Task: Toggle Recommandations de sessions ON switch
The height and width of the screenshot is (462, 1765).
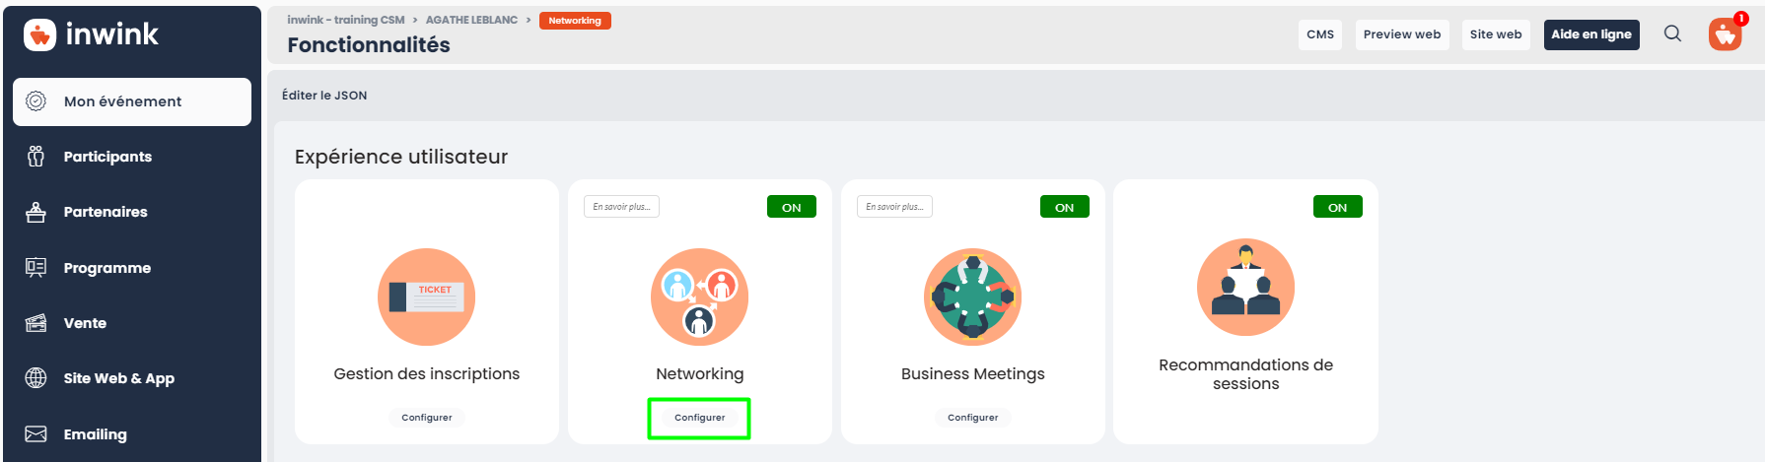Action: pos(1338,207)
